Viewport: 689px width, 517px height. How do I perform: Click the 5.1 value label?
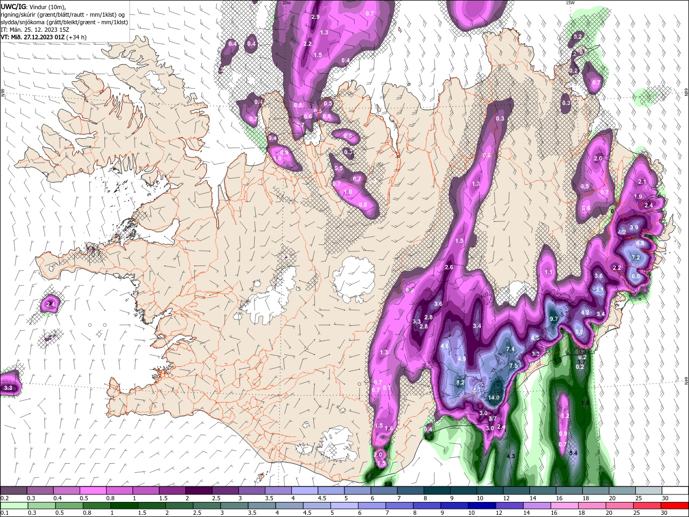599,289
